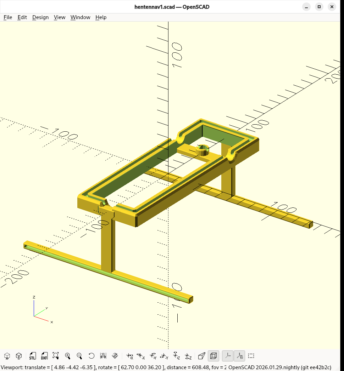Open the Design menu

pos(40,17)
